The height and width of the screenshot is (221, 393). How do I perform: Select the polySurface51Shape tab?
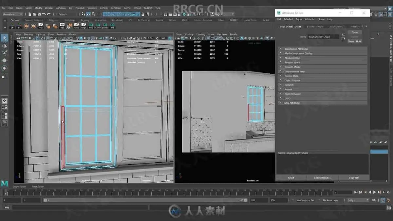coord(290,27)
